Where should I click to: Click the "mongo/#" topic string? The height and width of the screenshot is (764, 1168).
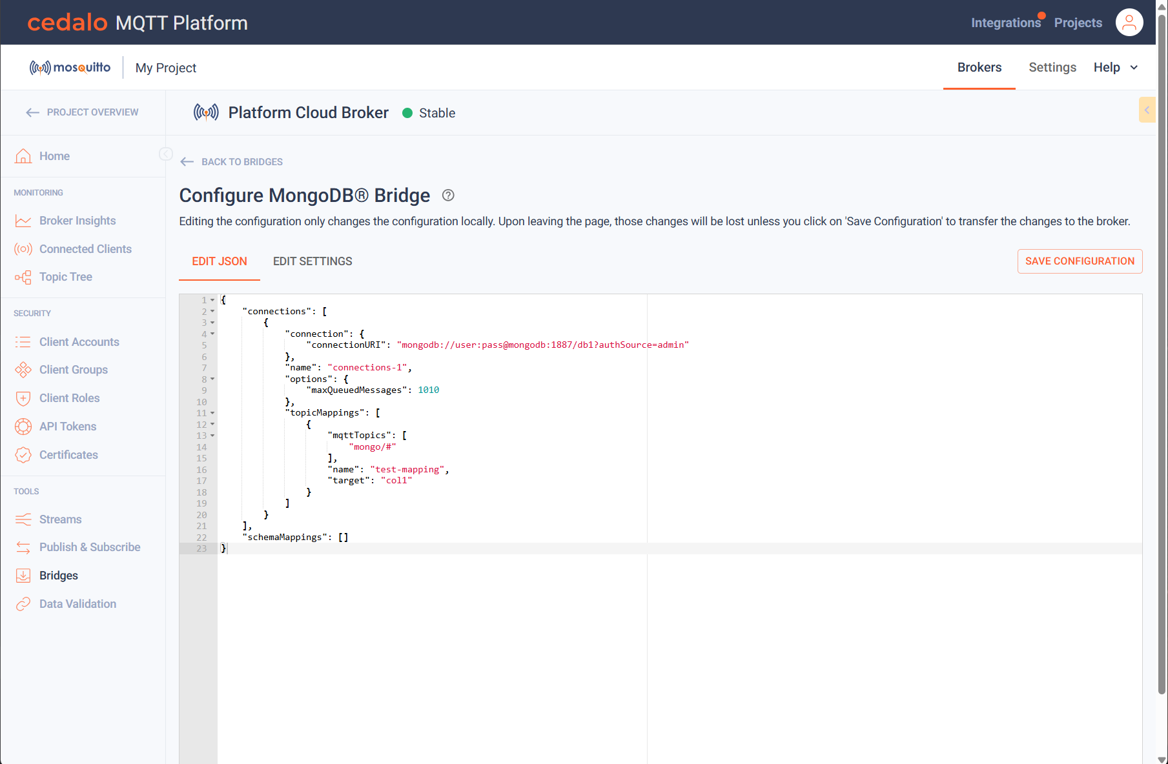click(373, 447)
